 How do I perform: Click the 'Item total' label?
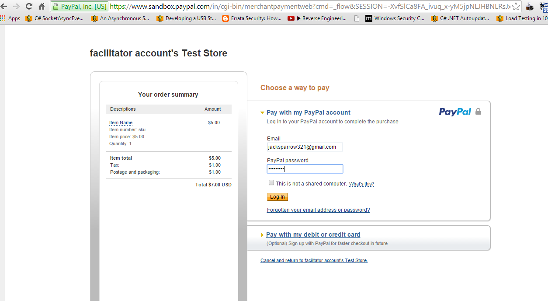coord(121,158)
